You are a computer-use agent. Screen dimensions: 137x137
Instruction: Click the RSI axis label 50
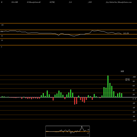click(2, 36)
